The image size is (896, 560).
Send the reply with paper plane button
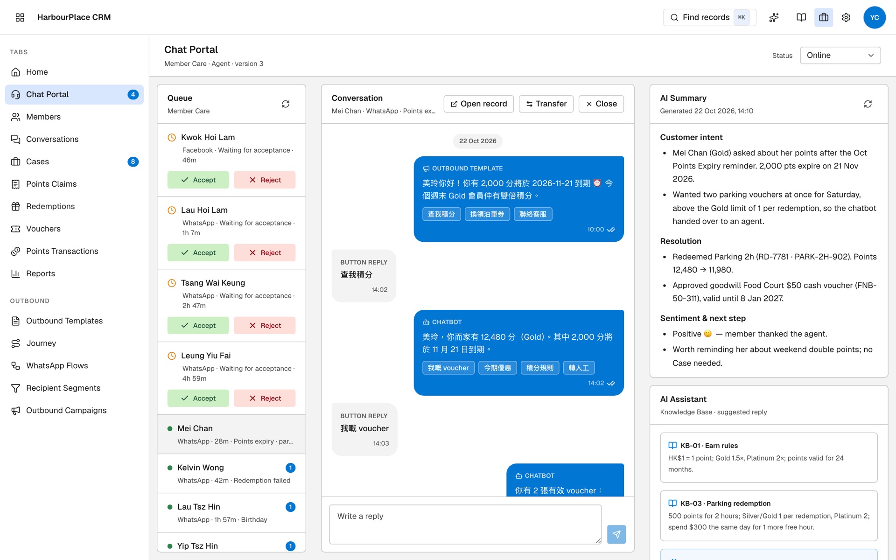coord(616,534)
